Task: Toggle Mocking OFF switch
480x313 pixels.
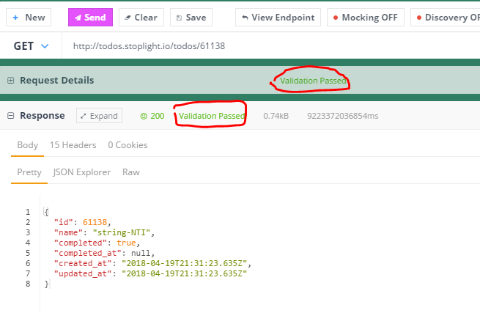Action: point(366,18)
